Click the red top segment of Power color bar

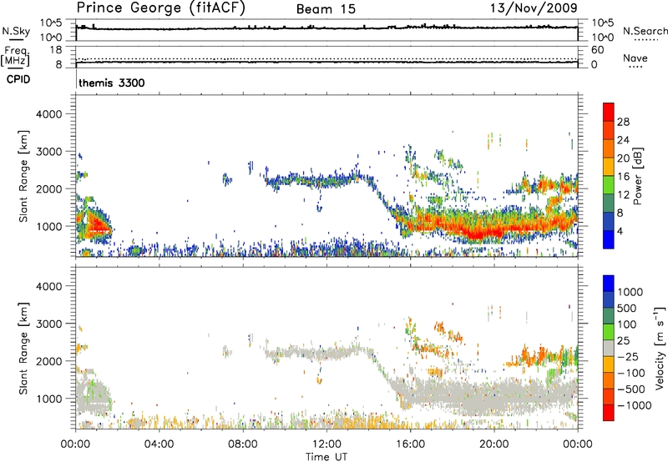point(609,112)
